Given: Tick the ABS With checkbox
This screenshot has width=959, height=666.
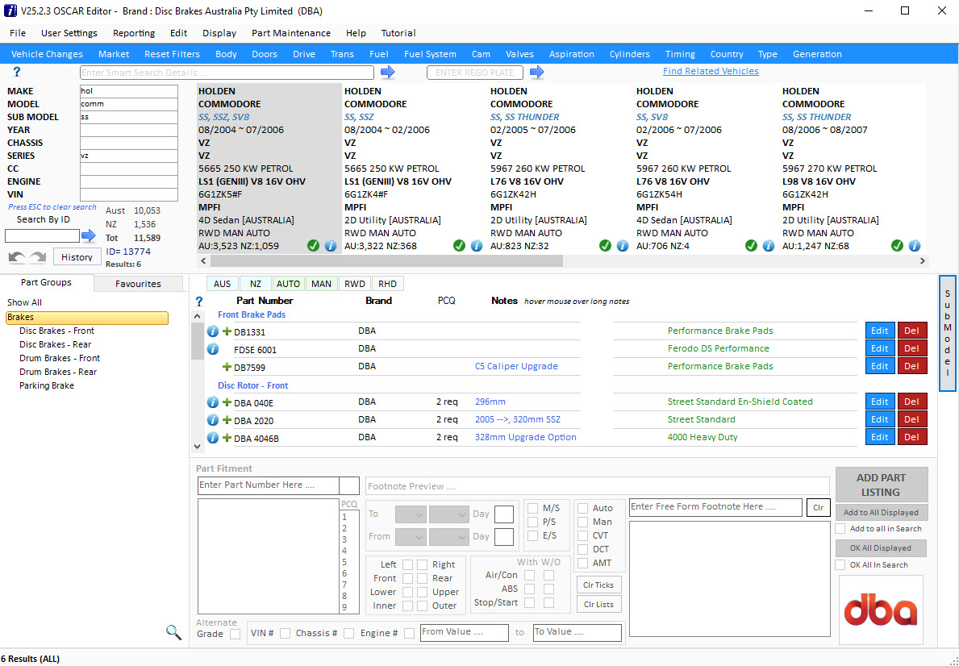Looking at the screenshot, I should click(x=529, y=589).
